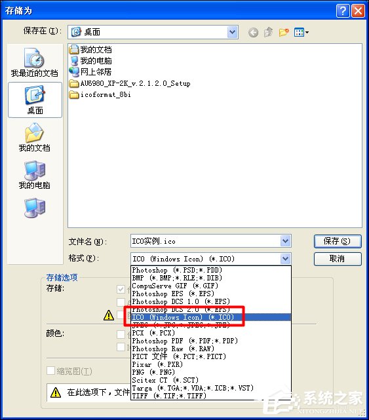Close the 存储为 dialog
The width and height of the screenshot is (369, 420).
click(x=358, y=11)
